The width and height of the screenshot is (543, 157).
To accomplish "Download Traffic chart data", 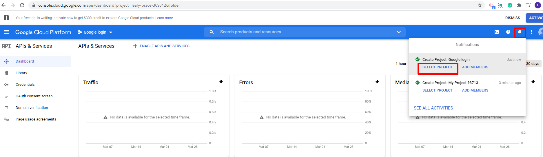I will (221, 82).
